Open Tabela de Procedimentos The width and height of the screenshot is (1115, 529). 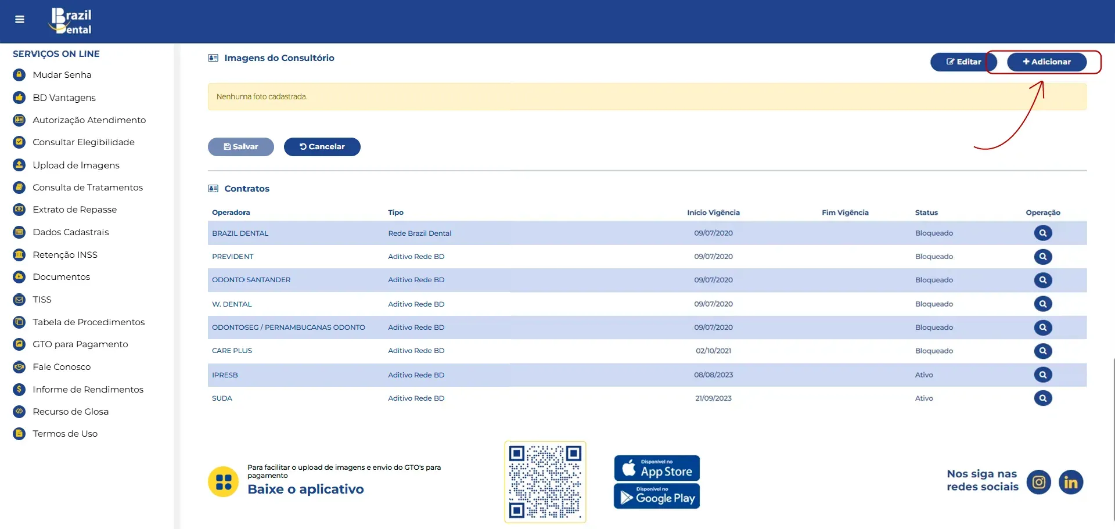pyautogui.click(x=89, y=322)
